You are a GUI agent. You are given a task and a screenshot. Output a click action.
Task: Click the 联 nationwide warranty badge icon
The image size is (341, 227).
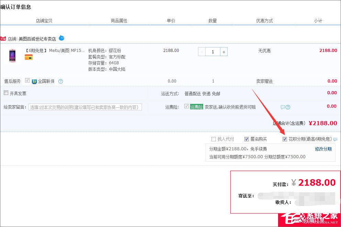[x=34, y=81]
